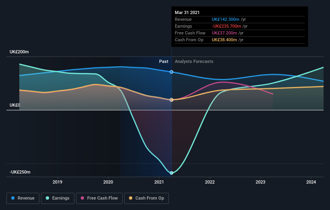Click the 'Mar 31 2021' tooltip date

[x=187, y=12]
